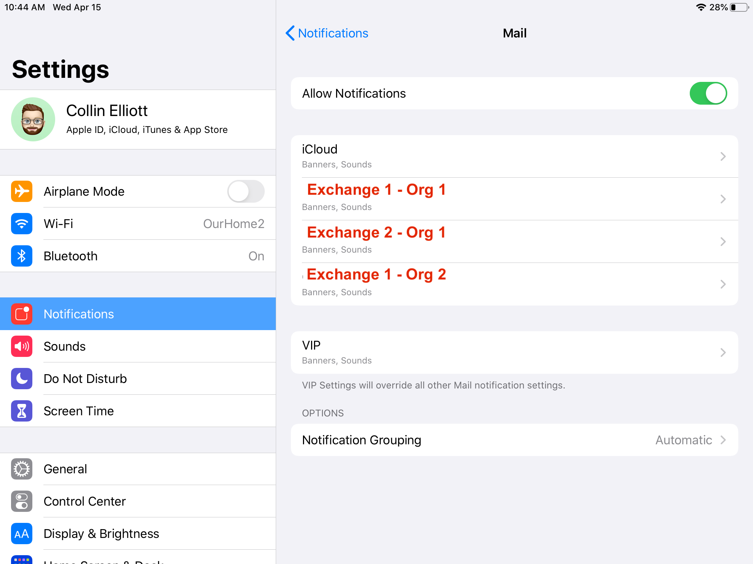The height and width of the screenshot is (564, 753).
Task: Tap the Control Center toggles icon
Action: point(22,501)
